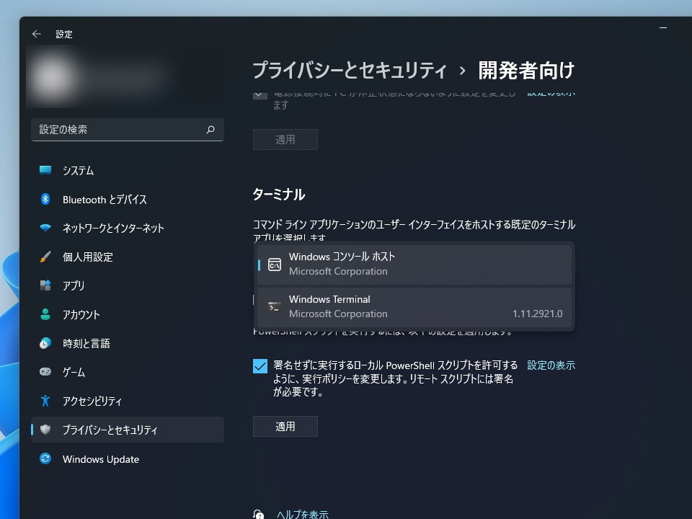Click the Personalization brush icon
692x519 pixels.
click(45, 257)
